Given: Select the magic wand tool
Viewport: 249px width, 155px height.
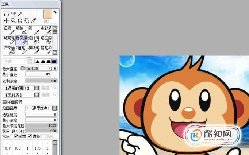Looking at the screenshot, I should (x=20, y=14).
